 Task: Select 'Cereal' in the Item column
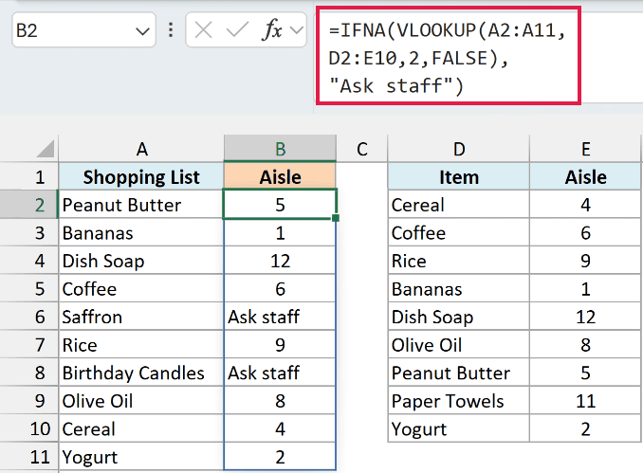point(459,205)
